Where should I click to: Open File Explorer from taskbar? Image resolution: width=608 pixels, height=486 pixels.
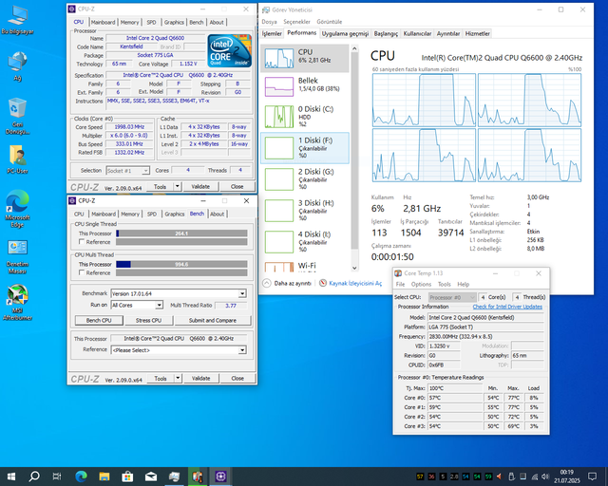point(104,477)
